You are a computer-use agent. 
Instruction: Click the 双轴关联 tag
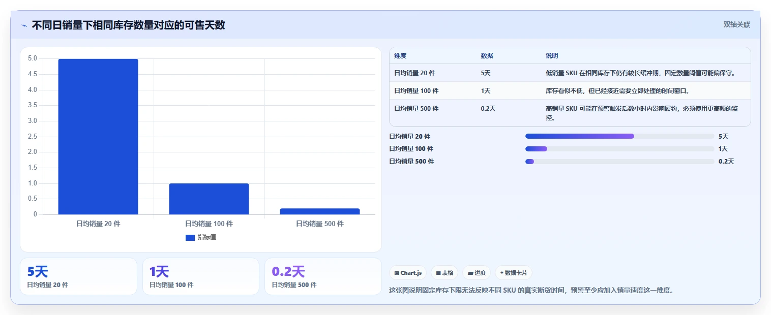736,25
